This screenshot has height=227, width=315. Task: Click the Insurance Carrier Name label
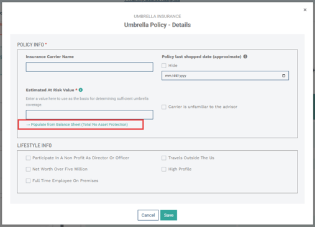tap(50, 56)
